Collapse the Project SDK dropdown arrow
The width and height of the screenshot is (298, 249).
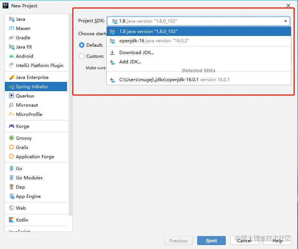285,21
